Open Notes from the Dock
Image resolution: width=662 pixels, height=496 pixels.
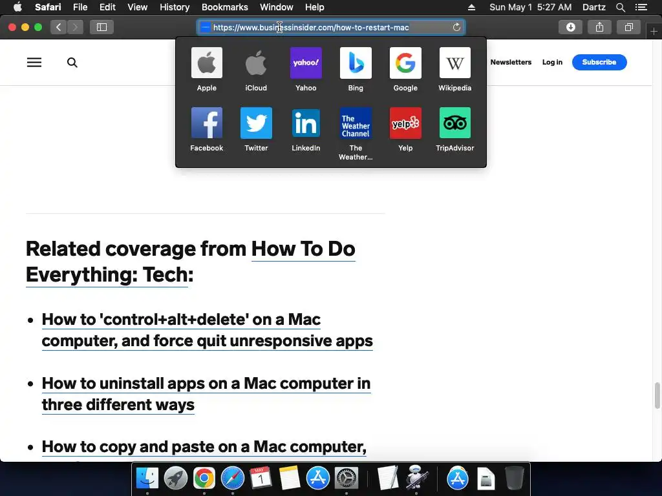[290, 479]
